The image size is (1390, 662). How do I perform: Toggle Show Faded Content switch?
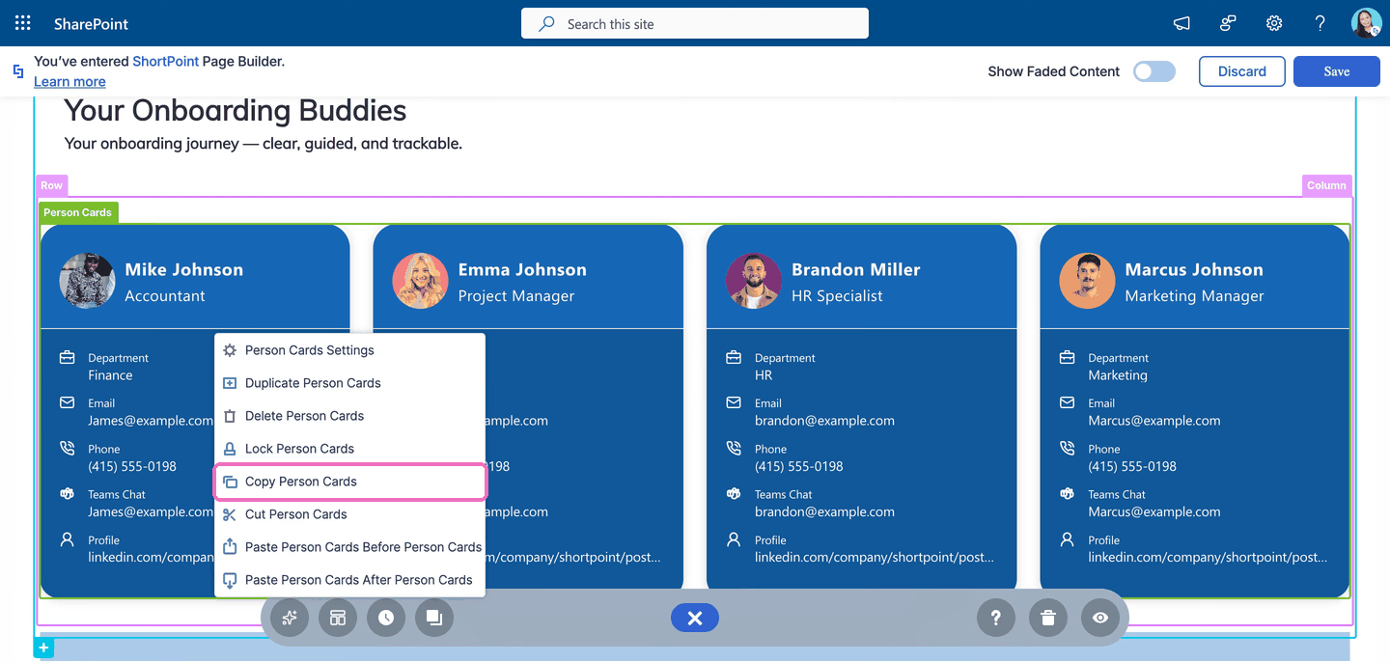coord(1154,71)
